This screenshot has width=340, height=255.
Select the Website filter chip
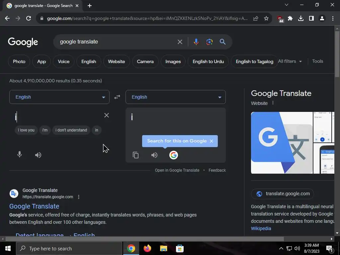coord(117,61)
